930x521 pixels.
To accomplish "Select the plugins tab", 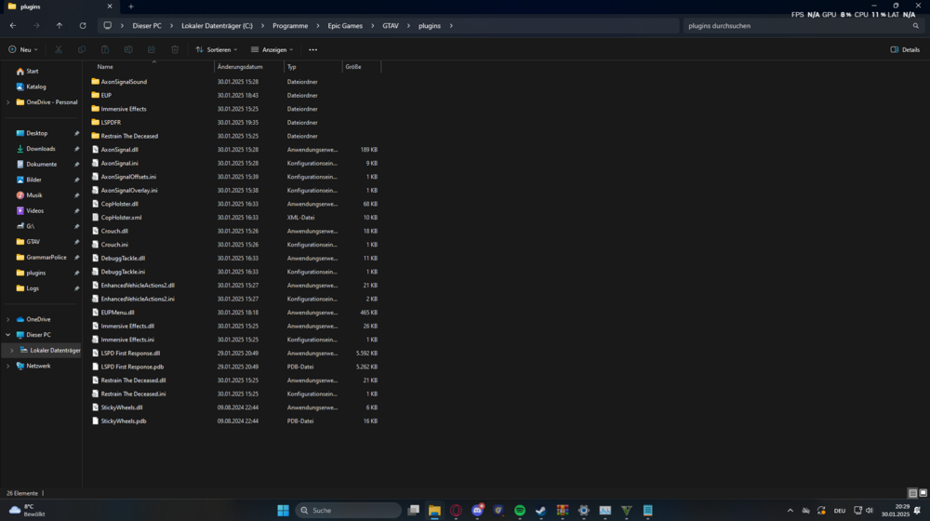I will (x=58, y=7).
